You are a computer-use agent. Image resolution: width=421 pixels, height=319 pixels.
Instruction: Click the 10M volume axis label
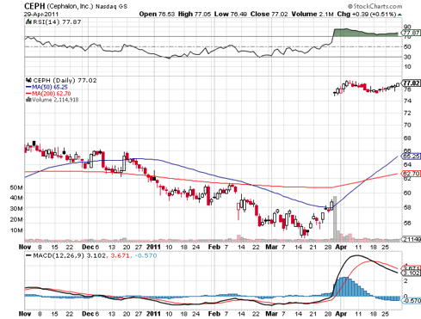(x=16, y=230)
